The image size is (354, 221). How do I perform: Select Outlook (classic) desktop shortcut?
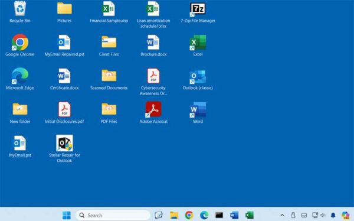click(198, 77)
